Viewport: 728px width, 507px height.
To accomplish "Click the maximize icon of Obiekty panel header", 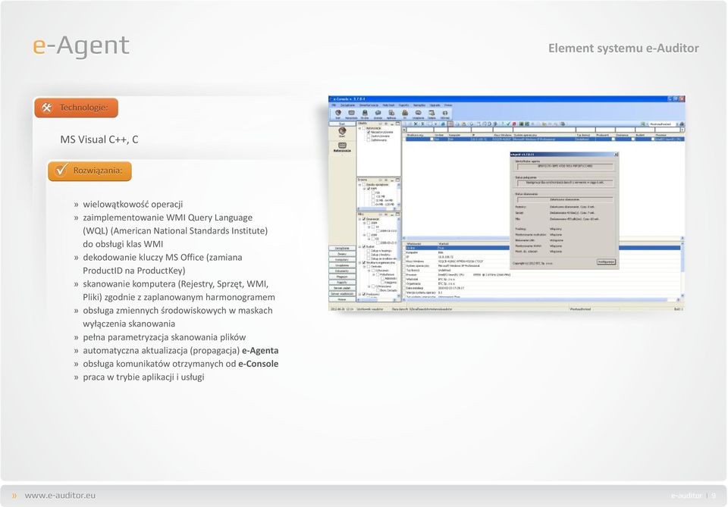I will click(397, 124).
